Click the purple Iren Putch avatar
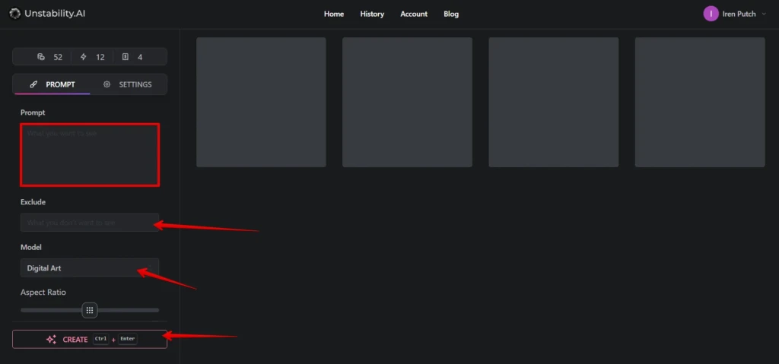Screen dimensions: 779x364 tap(711, 14)
